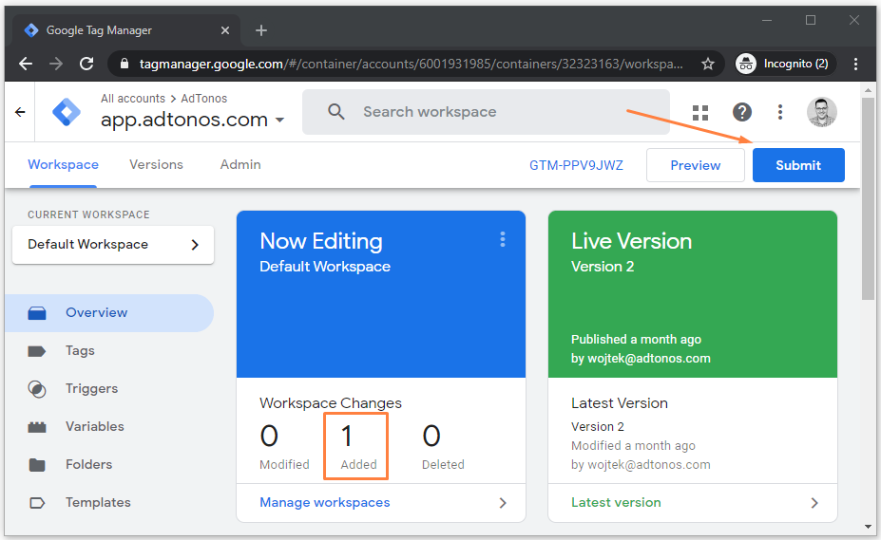Open the Chrome three-dot menu
The width and height of the screenshot is (881, 540).
pyautogui.click(x=855, y=64)
